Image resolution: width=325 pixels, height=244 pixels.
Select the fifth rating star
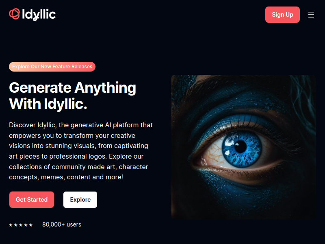point(31,225)
